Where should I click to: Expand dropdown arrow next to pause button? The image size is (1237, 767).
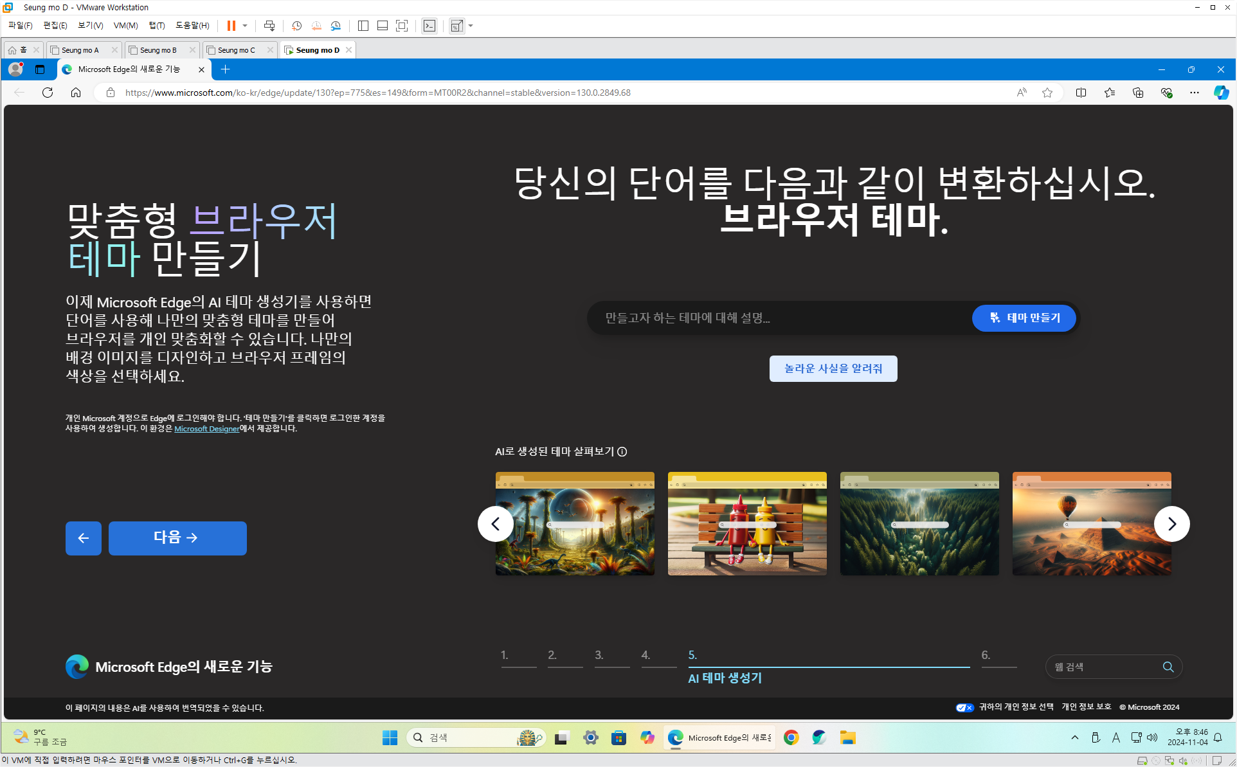click(245, 26)
